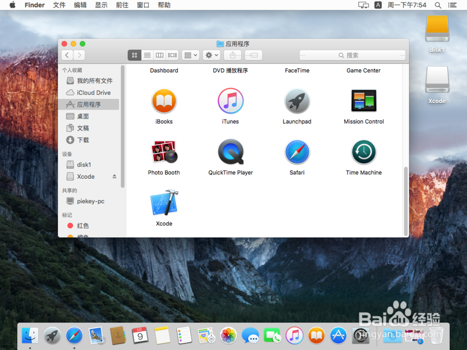Image resolution: width=467 pixels, height=350 pixels.
Task: Open Contacts from the Dock
Action: [118, 336]
